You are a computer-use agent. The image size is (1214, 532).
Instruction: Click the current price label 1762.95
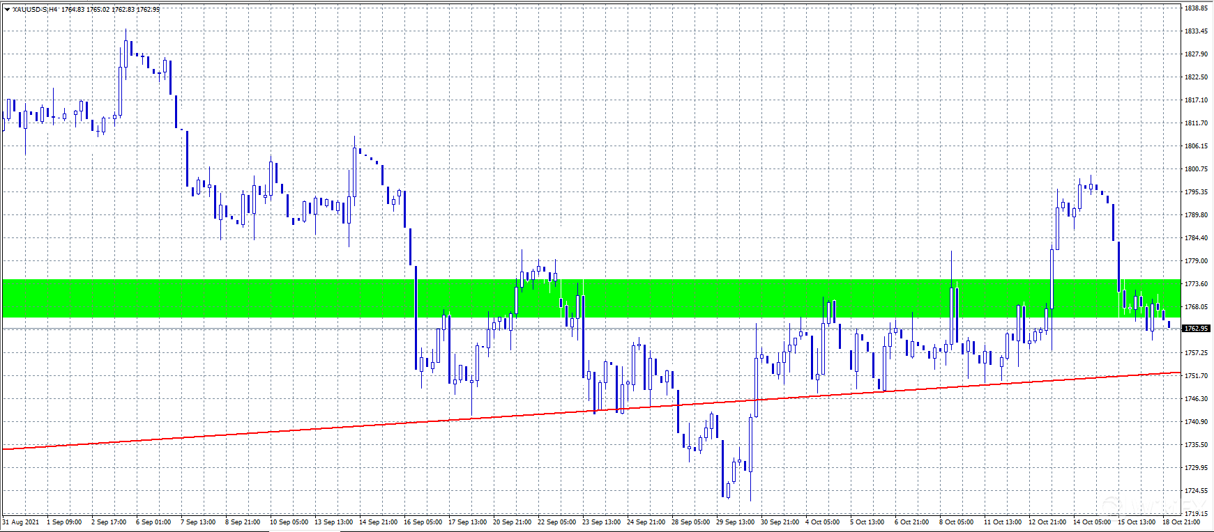coord(1196,328)
